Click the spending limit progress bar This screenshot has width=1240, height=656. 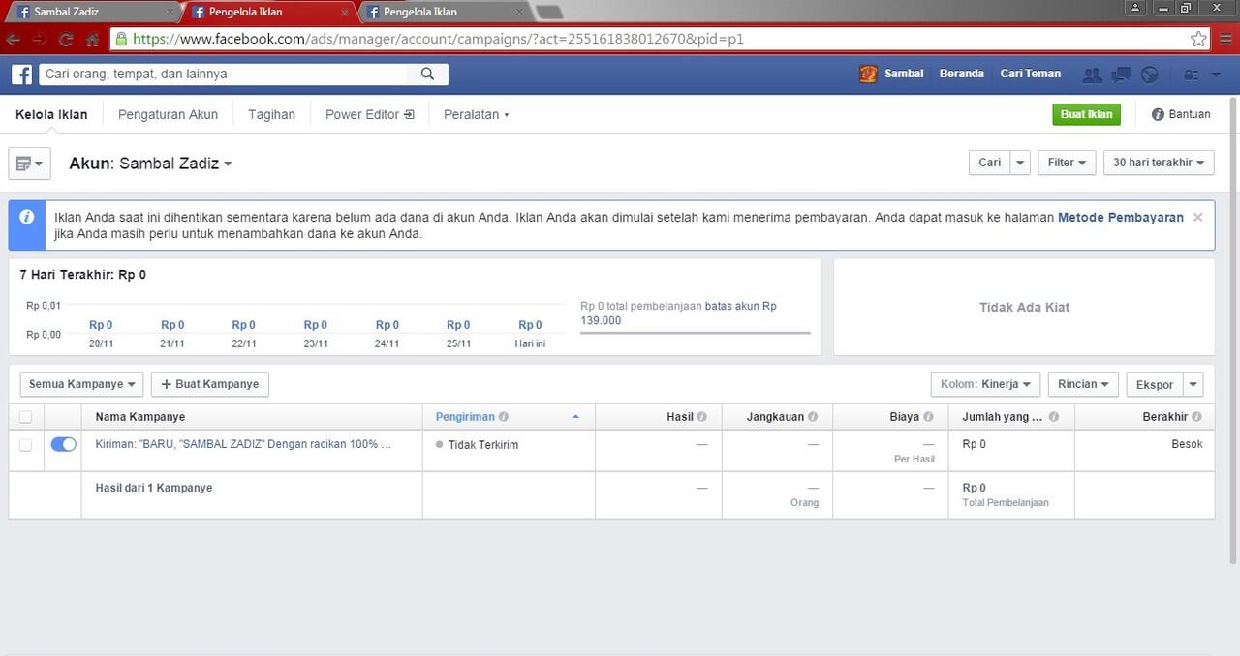pos(695,333)
